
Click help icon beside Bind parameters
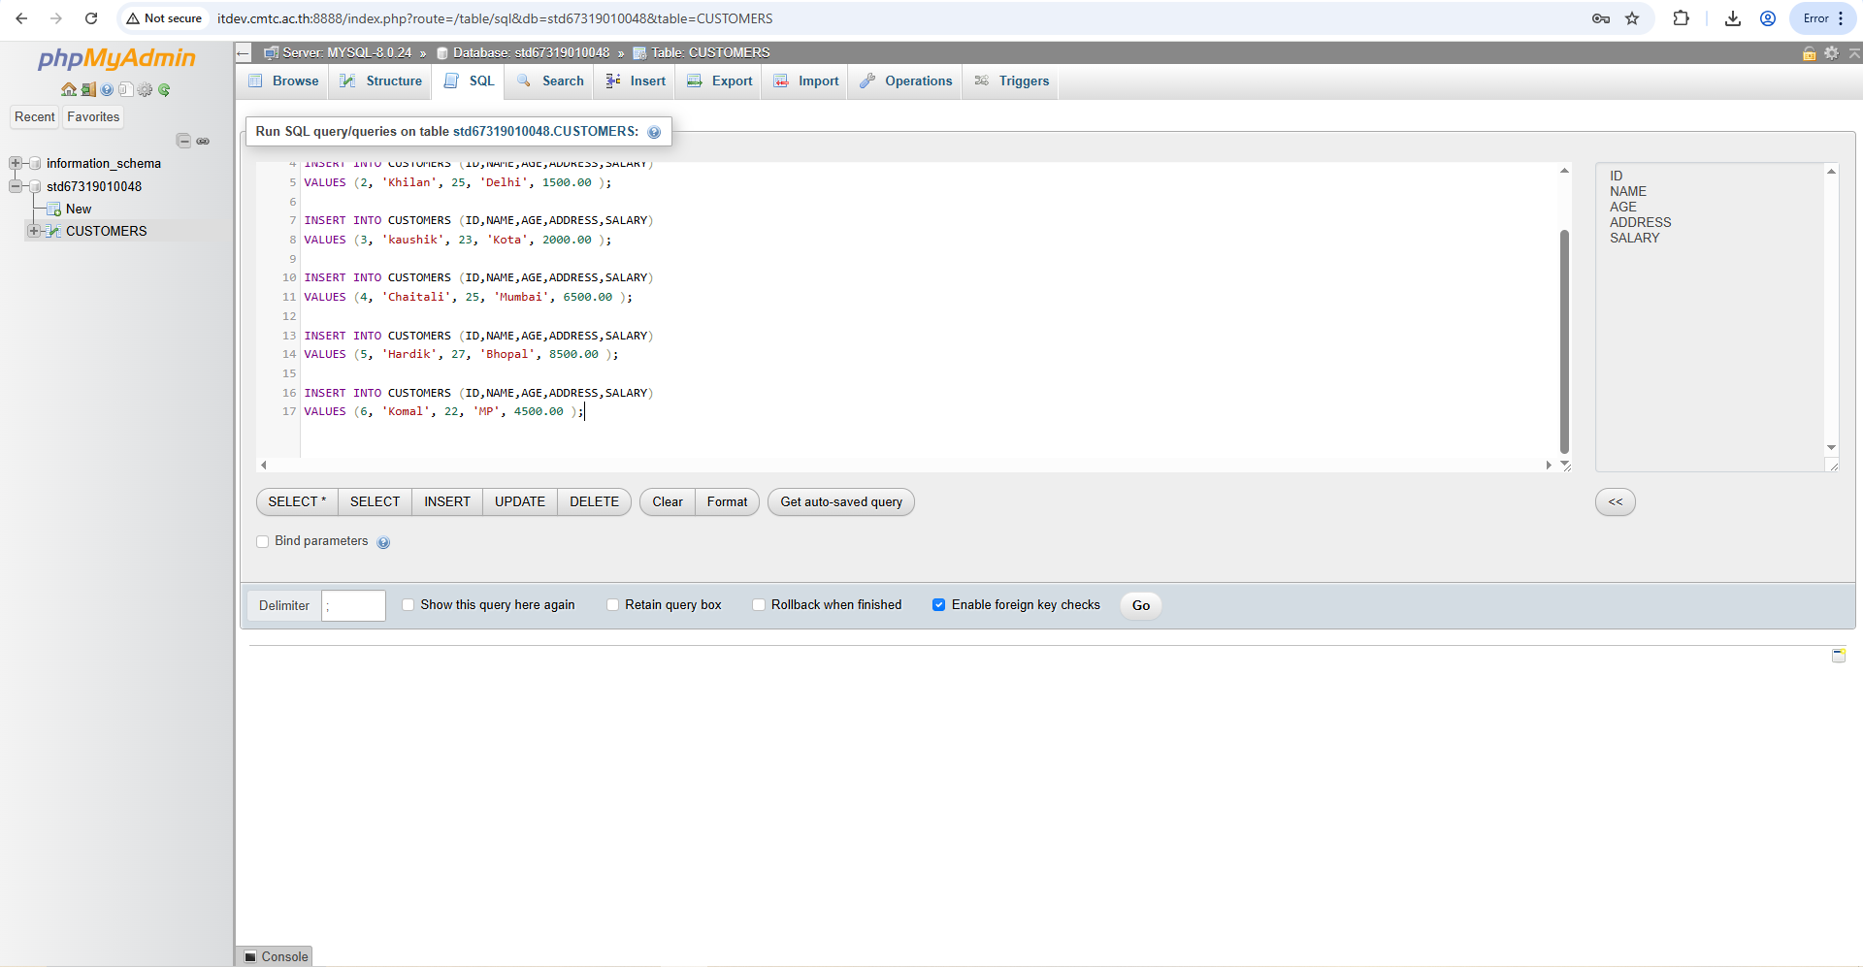click(x=383, y=542)
